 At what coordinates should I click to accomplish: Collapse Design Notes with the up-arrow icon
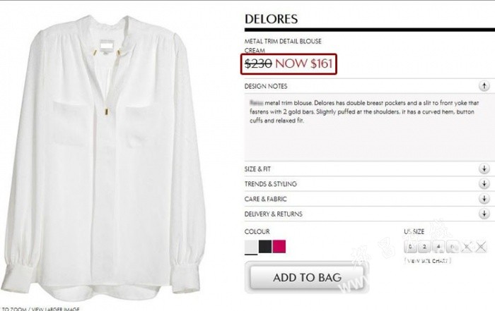point(484,85)
